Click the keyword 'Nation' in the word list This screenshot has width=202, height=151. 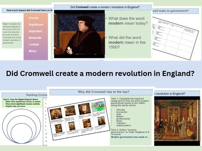120,117
